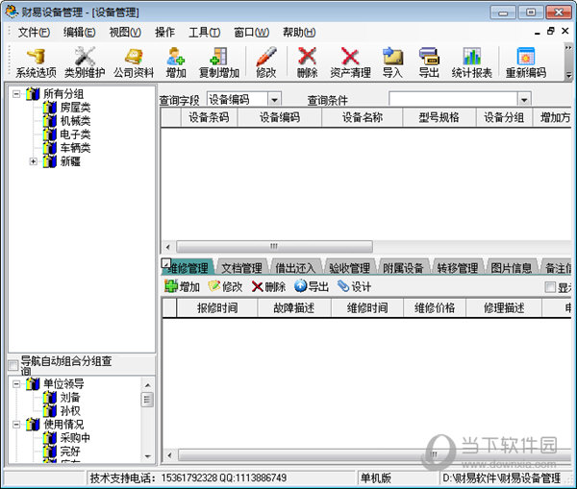Click the 资产清理 asset cleanup icon
The image size is (577, 489).
pyautogui.click(x=350, y=62)
